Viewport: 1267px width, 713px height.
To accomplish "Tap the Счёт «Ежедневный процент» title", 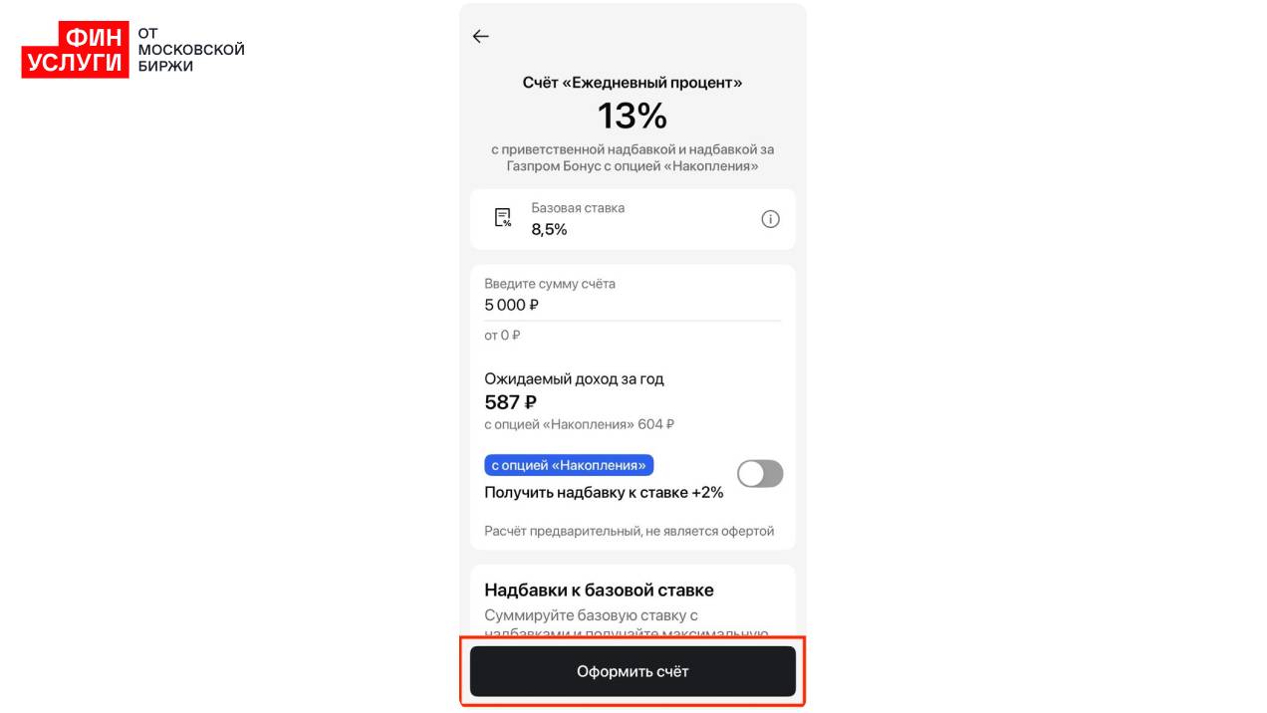I will click(x=632, y=83).
